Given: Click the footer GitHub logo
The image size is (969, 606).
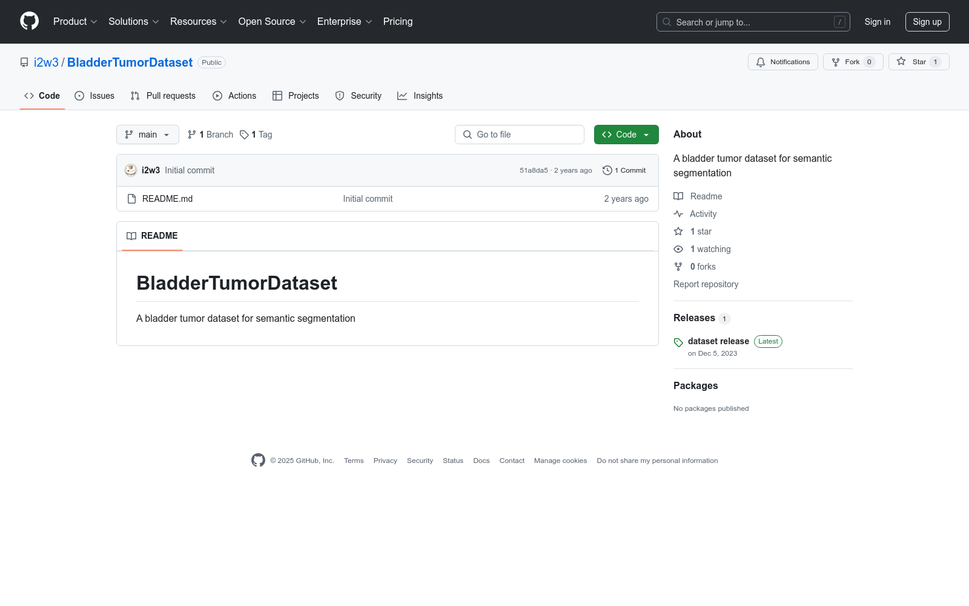Looking at the screenshot, I should pos(258,461).
